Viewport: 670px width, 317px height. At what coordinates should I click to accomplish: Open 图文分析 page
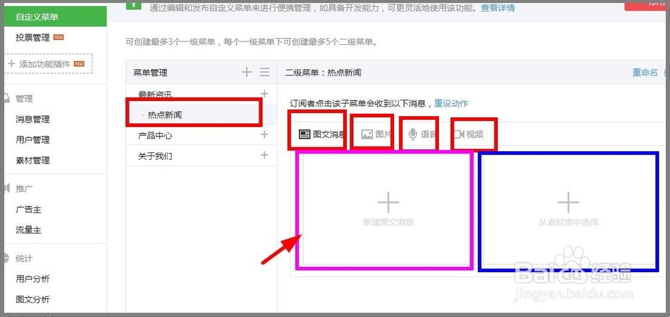[33, 299]
